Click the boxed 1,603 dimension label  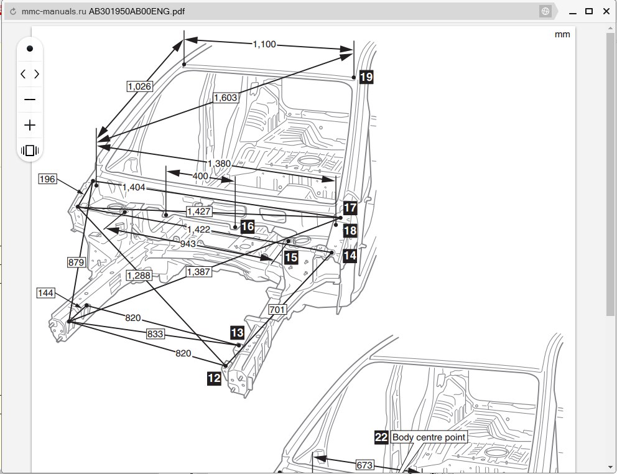[225, 98]
